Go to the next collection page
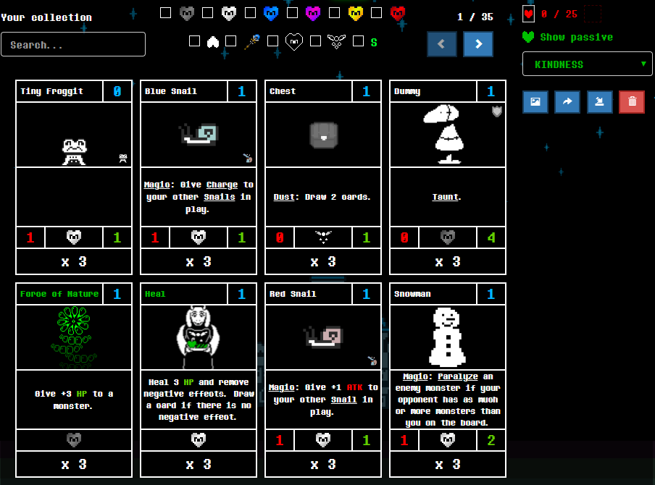 (478, 44)
